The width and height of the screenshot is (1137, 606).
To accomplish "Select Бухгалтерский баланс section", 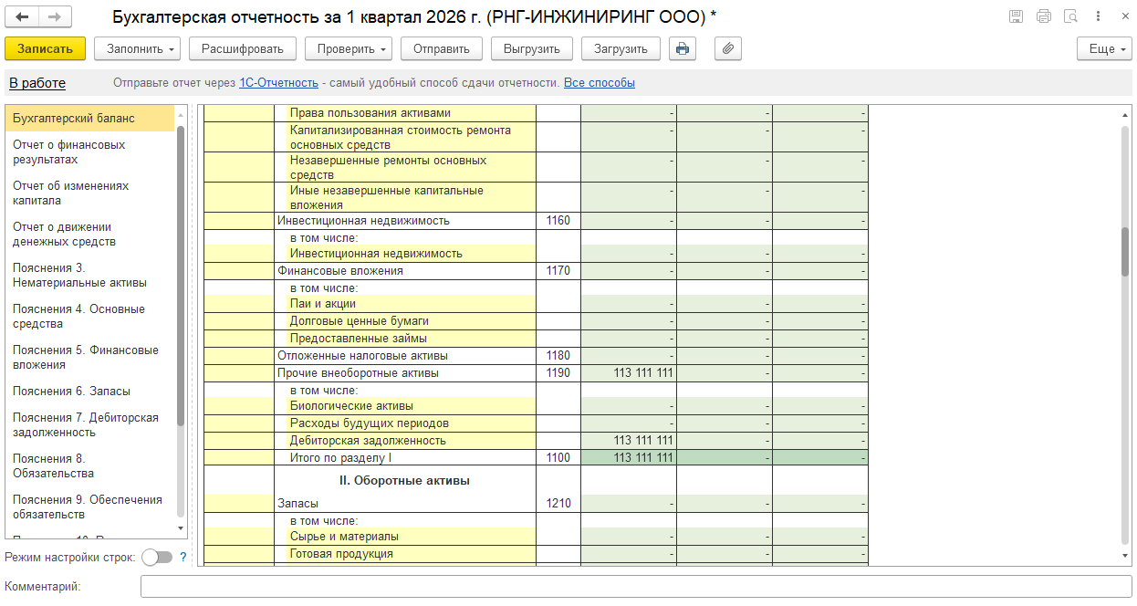I will tap(89, 119).
